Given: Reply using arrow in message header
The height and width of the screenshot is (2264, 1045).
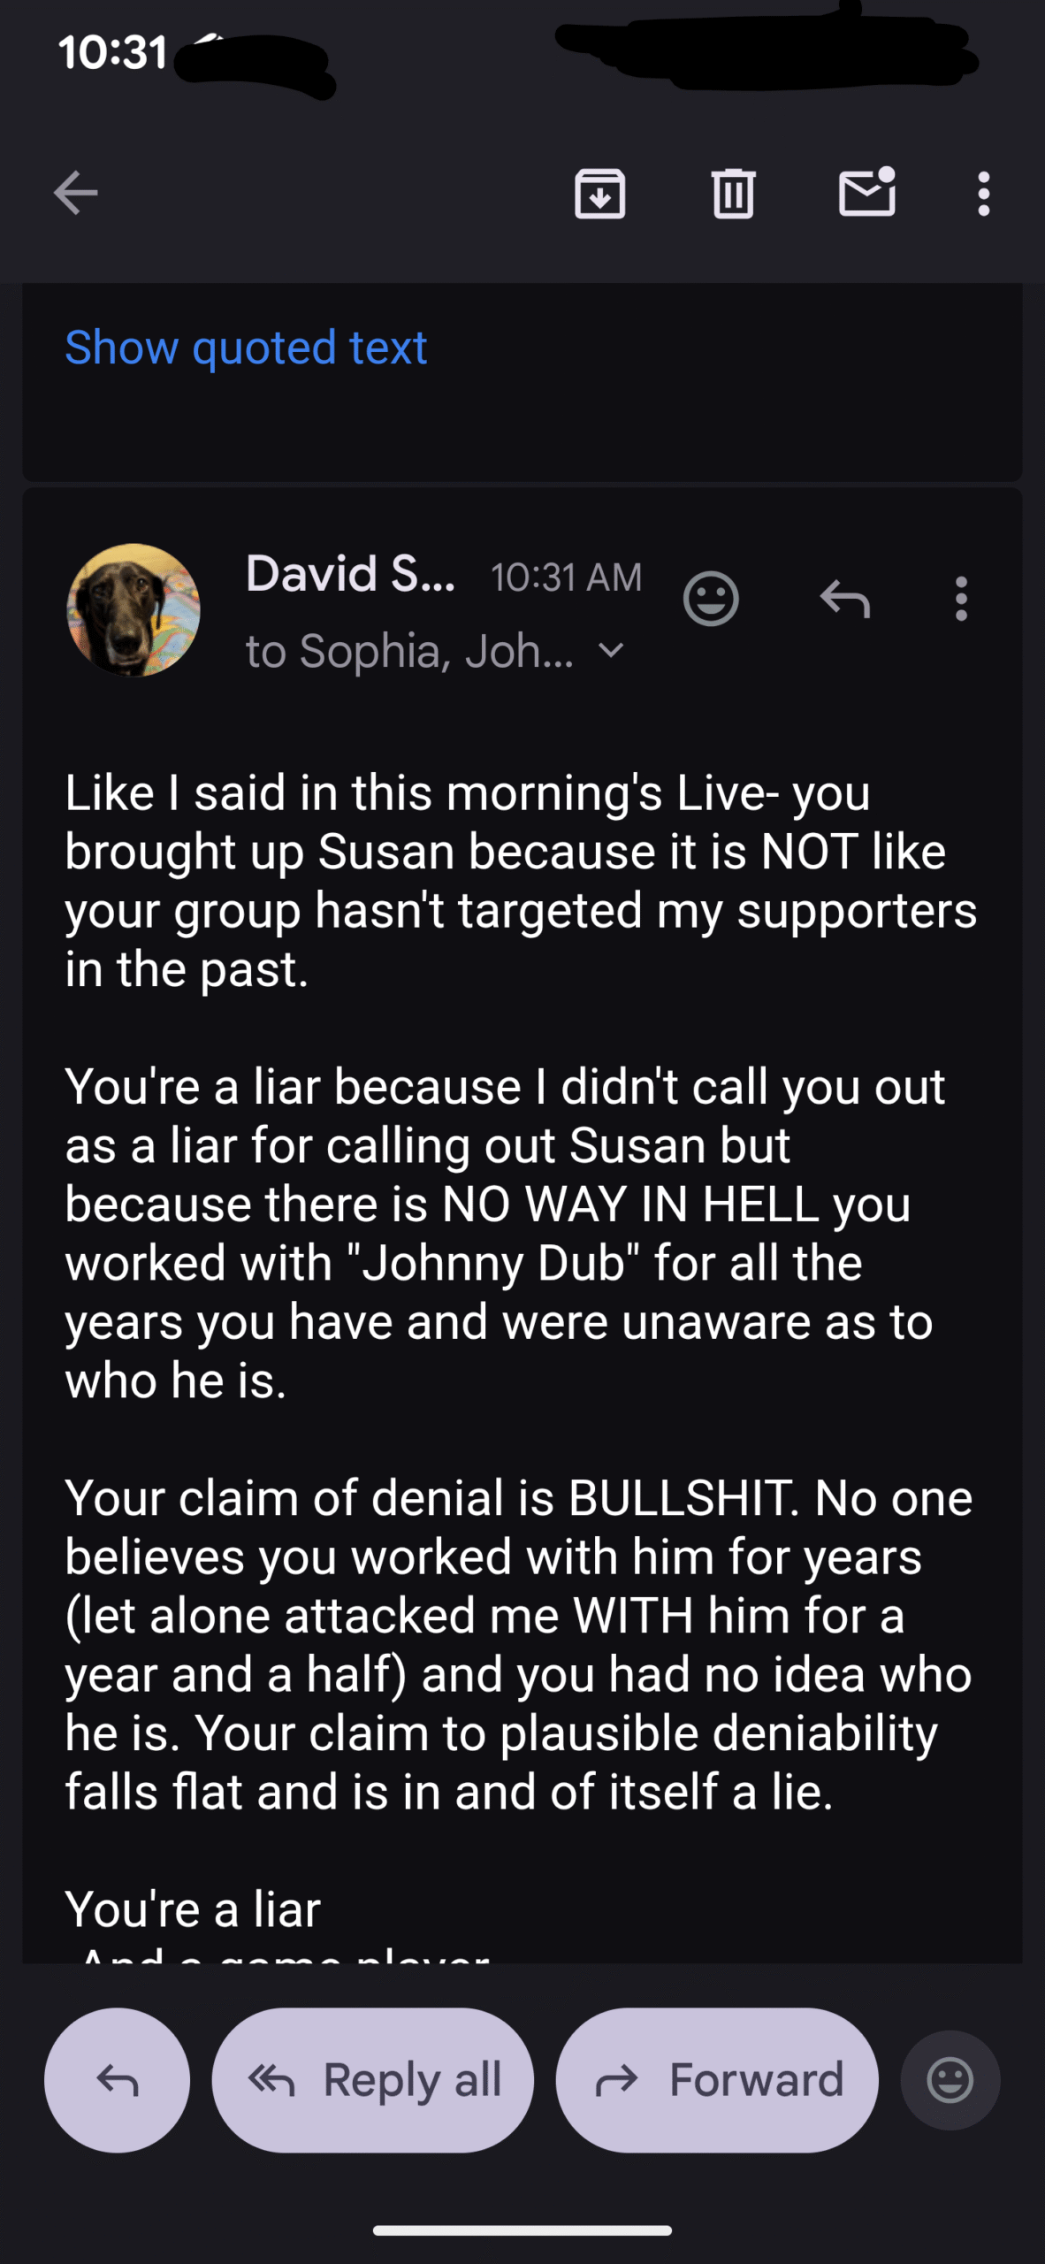Looking at the screenshot, I should (845, 599).
